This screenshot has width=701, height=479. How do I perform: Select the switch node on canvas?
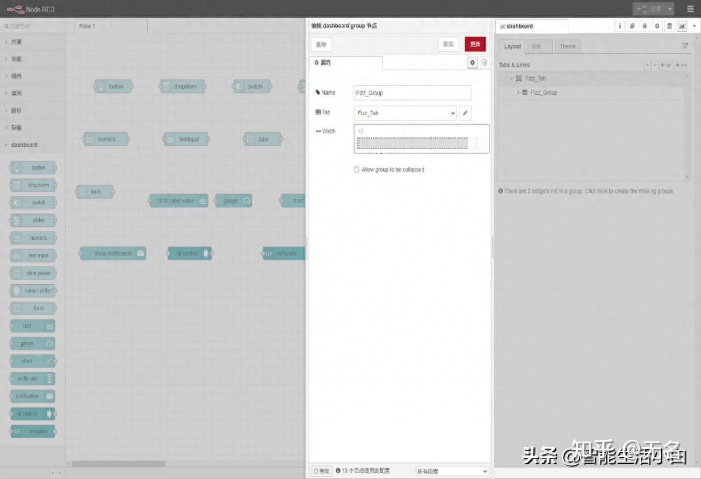252,86
